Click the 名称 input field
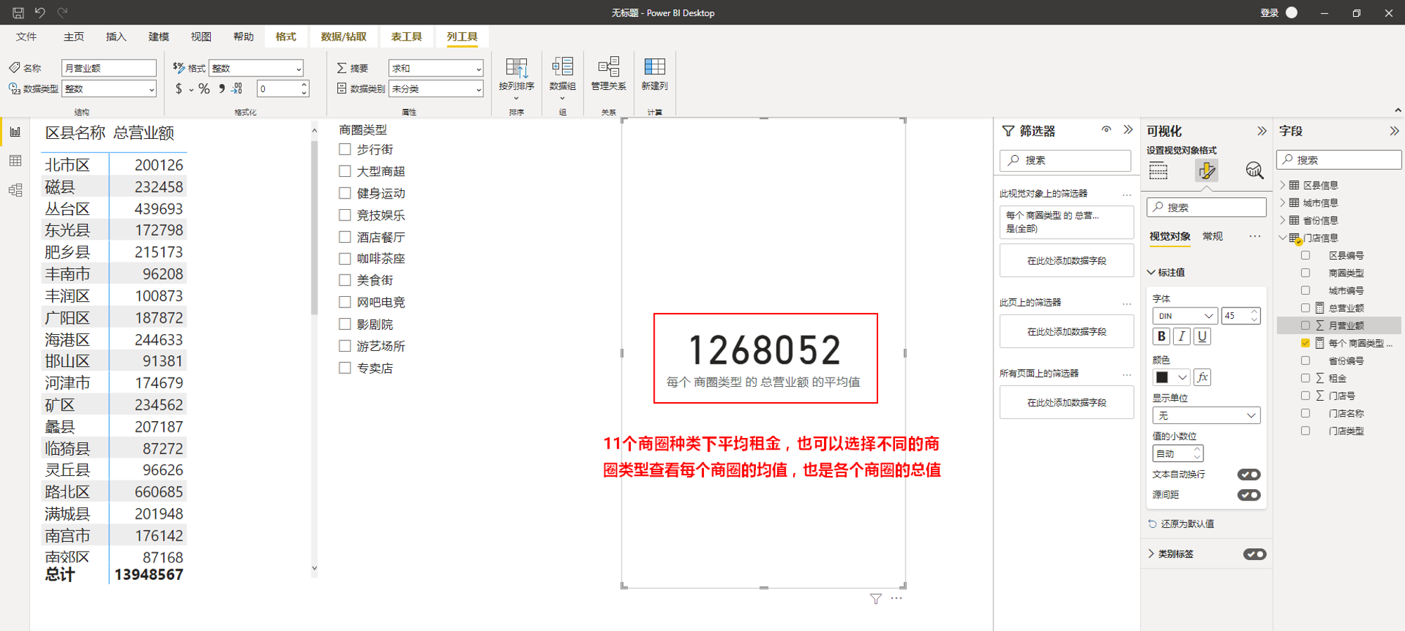Screen dimensions: 1405x631 pyautogui.click(x=109, y=68)
